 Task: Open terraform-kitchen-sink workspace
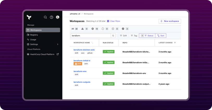point(84,50)
